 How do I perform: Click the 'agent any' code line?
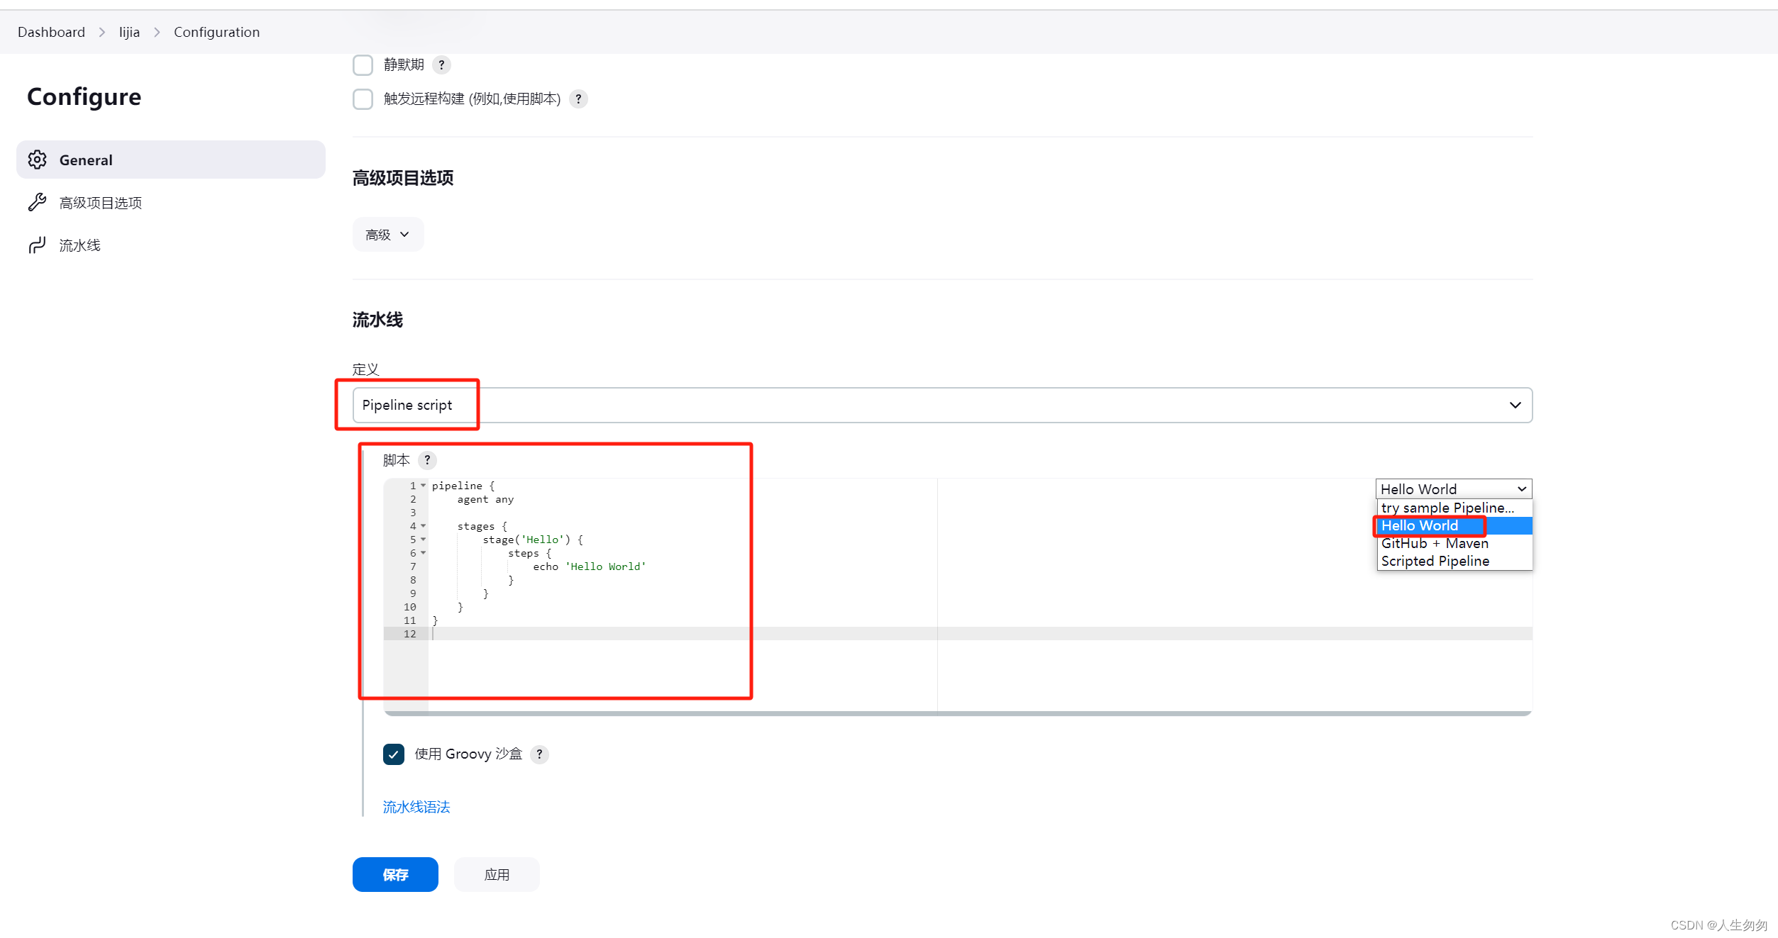coord(485,499)
